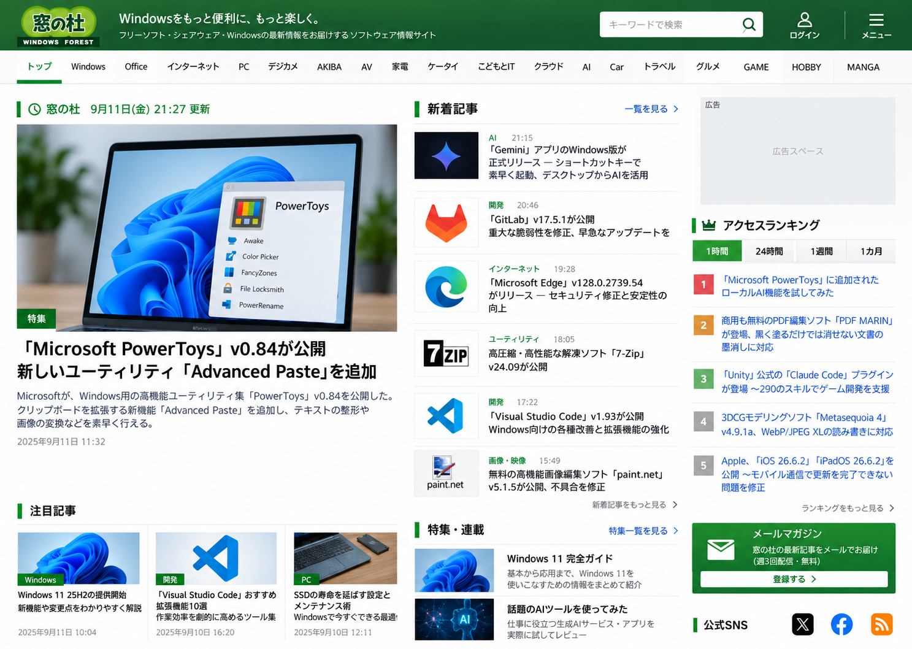Switch ranking to 1時間 tab
The width and height of the screenshot is (912, 649).
[717, 251]
